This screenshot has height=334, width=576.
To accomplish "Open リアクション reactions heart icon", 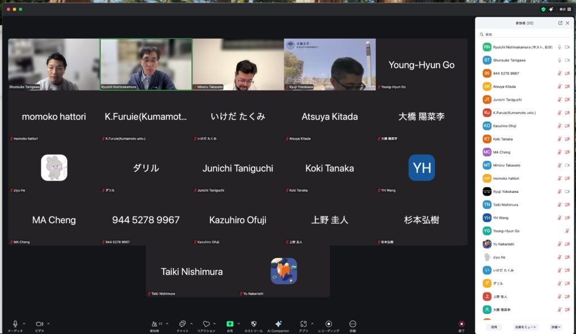I will [206, 324].
